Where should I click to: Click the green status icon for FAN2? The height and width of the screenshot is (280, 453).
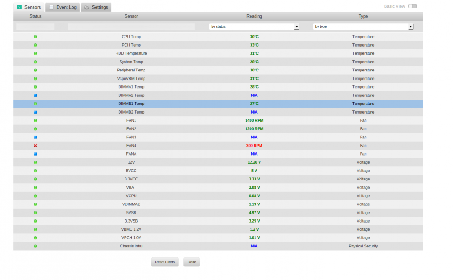(35, 129)
